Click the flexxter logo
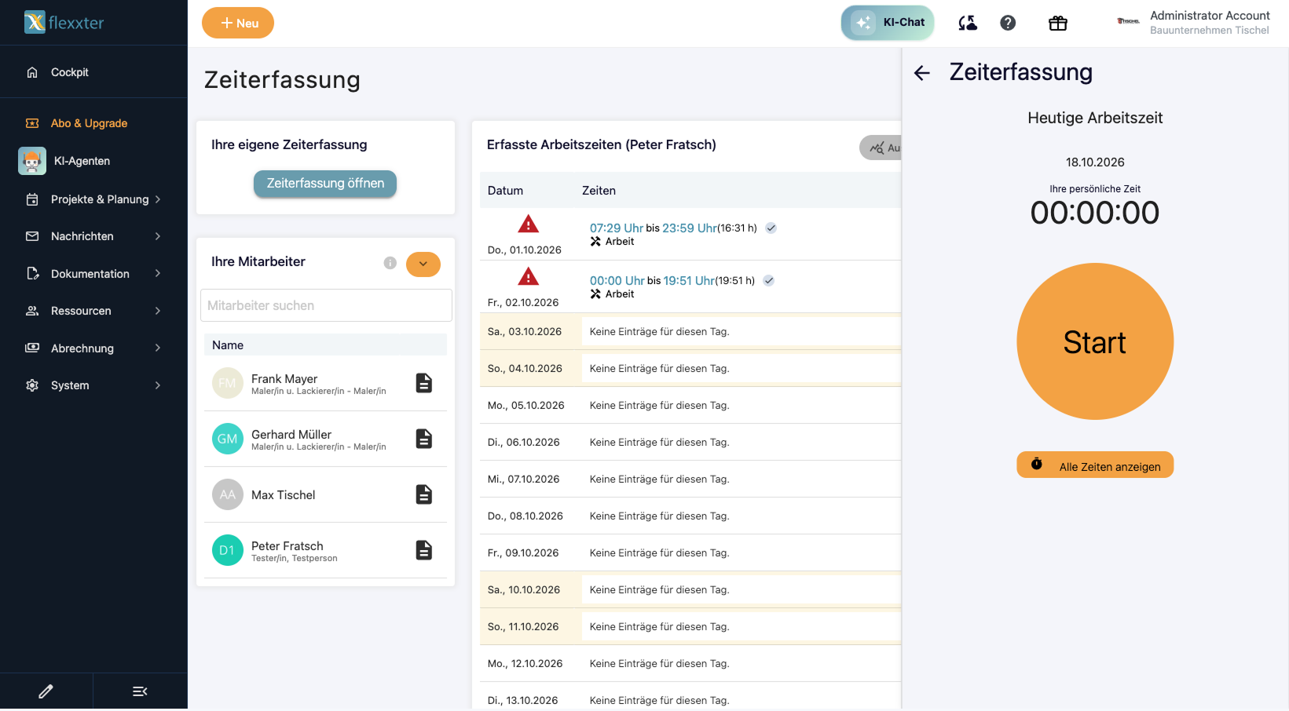1289x711 pixels. tap(64, 23)
